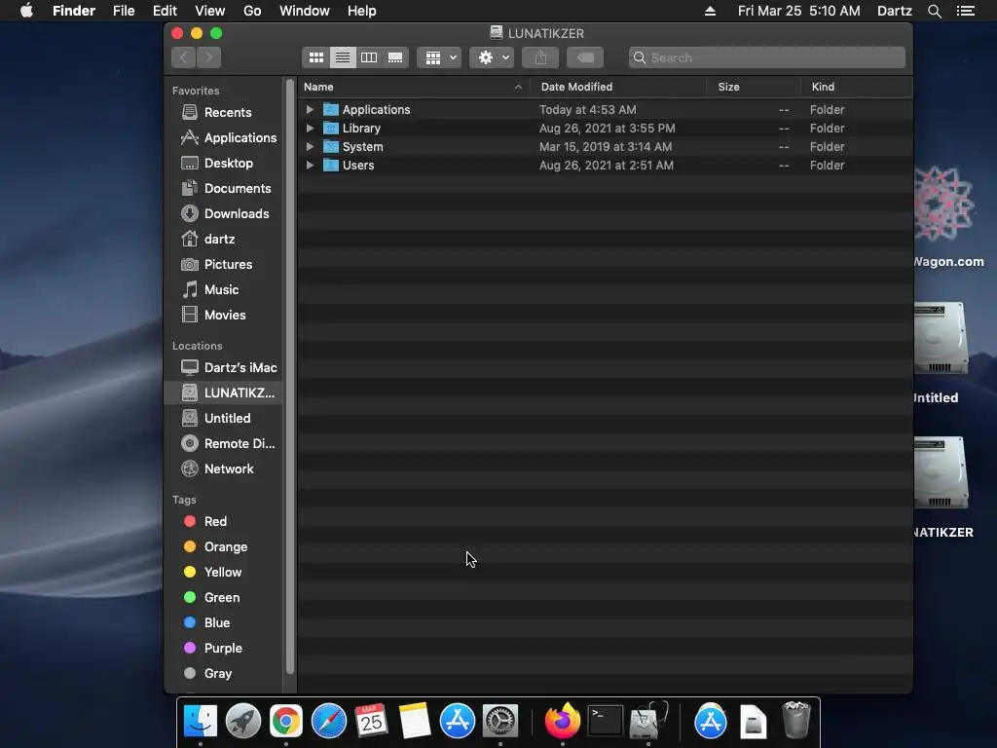Open Documents in the sidebar
Screen dimensions: 997x748
tap(225, 189)
